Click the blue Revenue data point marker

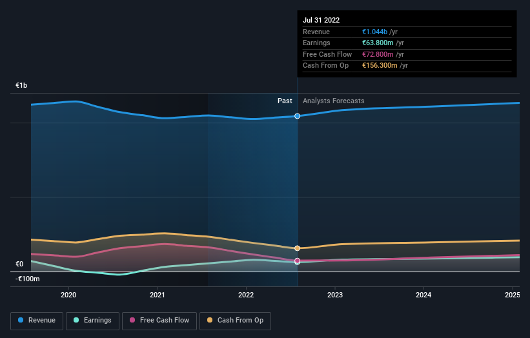click(297, 116)
